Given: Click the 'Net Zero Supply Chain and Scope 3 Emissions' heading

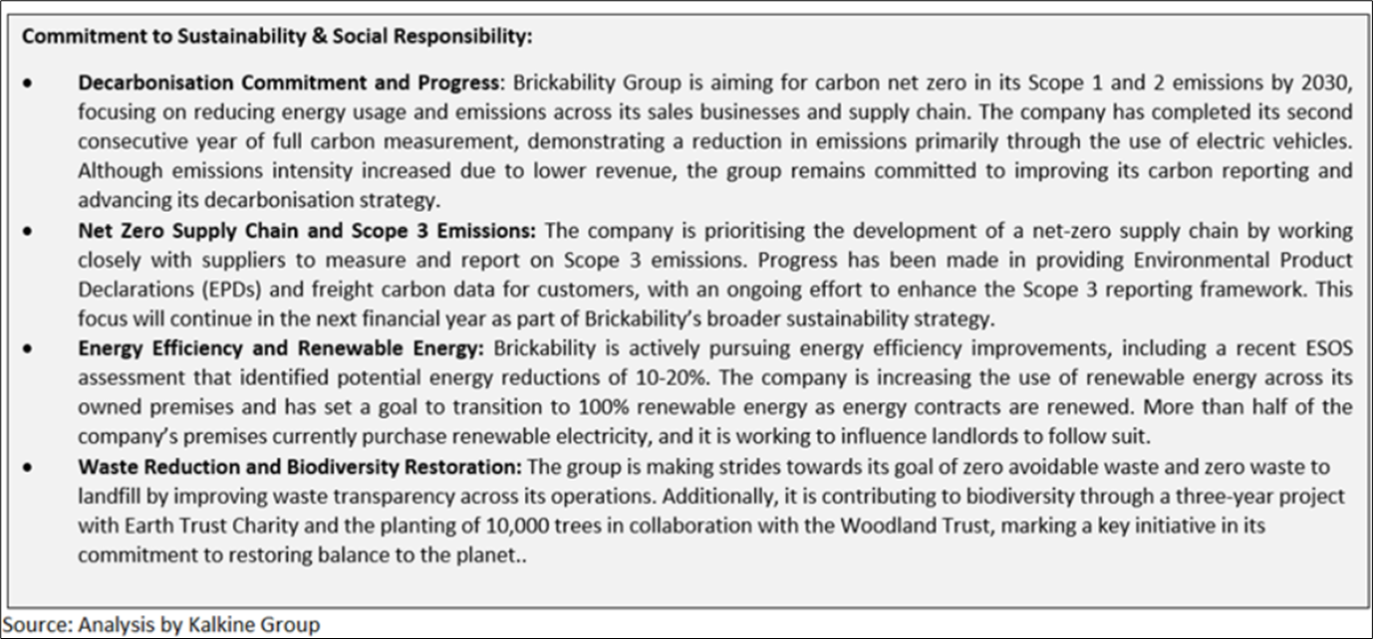Looking at the screenshot, I should click(x=307, y=231).
